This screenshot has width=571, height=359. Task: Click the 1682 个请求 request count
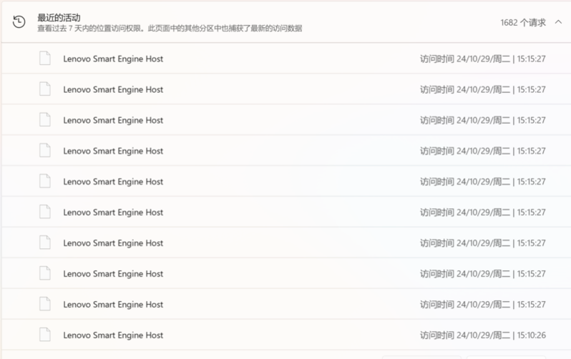coord(523,23)
